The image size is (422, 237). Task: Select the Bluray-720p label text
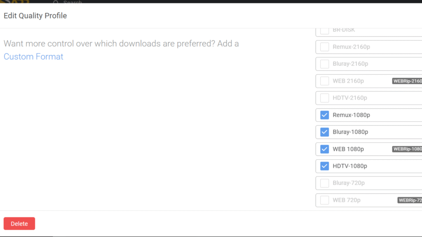[349, 183]
